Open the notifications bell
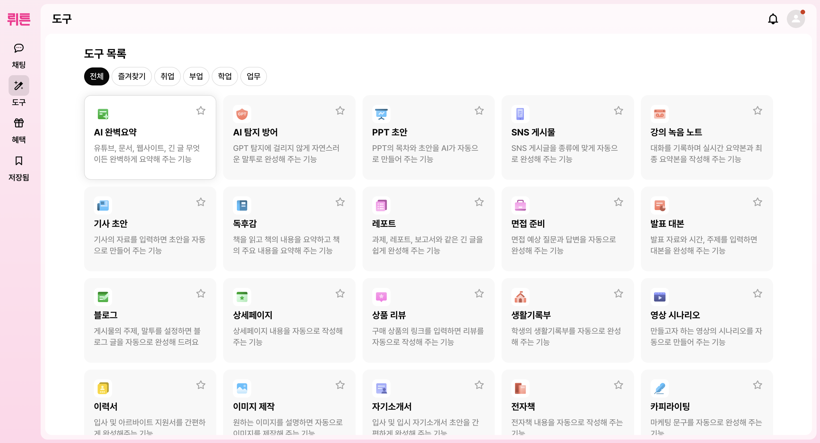820x443 pixels. pyautogui.click(x=773, y=19)
